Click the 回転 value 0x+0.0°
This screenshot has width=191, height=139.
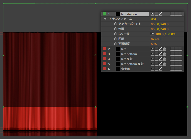[156, 39]
